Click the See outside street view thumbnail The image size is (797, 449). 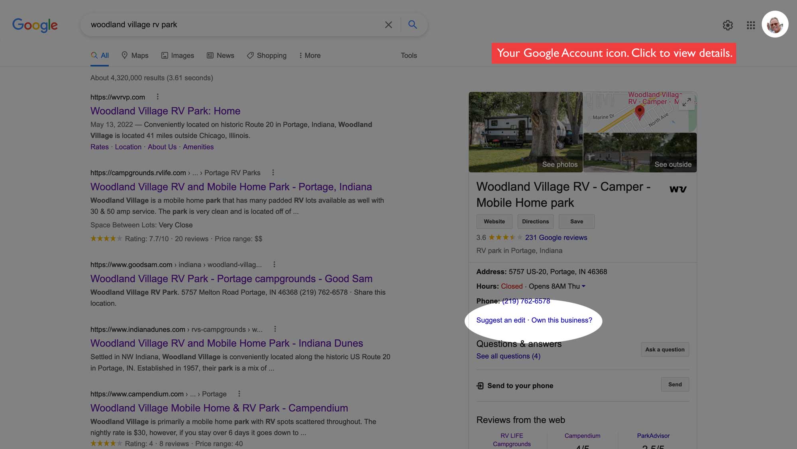coord(640,153)
